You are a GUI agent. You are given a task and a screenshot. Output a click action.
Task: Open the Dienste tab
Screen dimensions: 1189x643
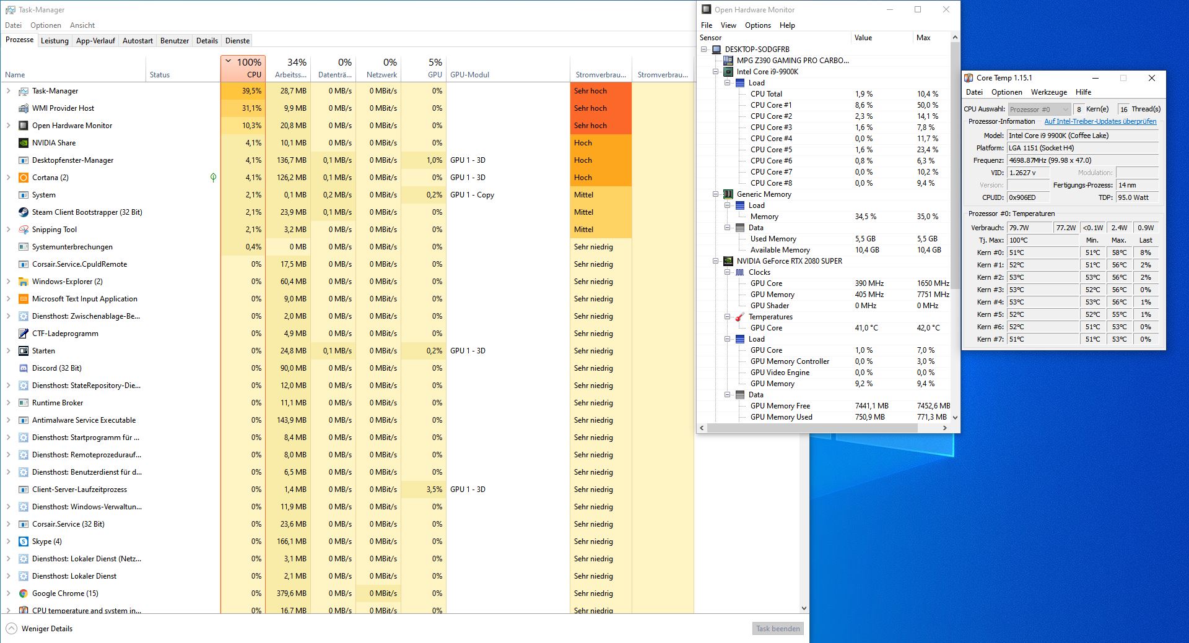pos(237,41)
